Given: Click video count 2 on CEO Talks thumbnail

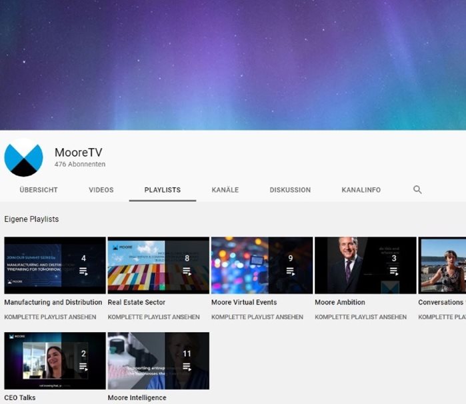Looking at the screenshot, I should [x=83, y=353].
